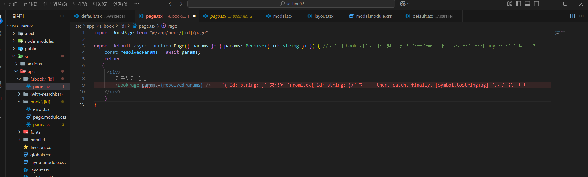Open the Copilot chat icon in title bar
Viewport: 588px width, 177px height.
403,4
